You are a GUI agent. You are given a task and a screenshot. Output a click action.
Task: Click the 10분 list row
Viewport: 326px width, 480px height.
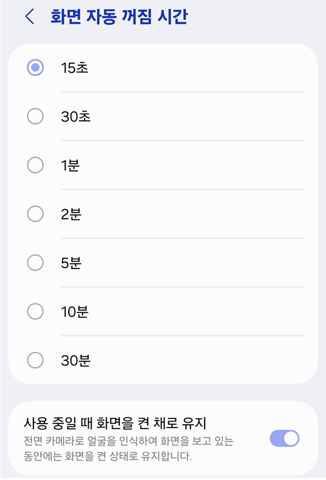156,312
